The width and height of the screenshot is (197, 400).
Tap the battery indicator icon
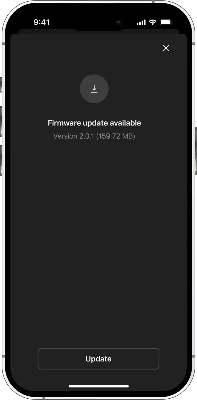pos(166,22)
